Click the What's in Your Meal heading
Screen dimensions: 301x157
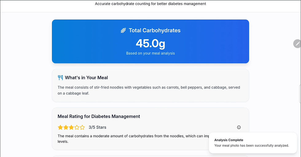tap(86, 78)
